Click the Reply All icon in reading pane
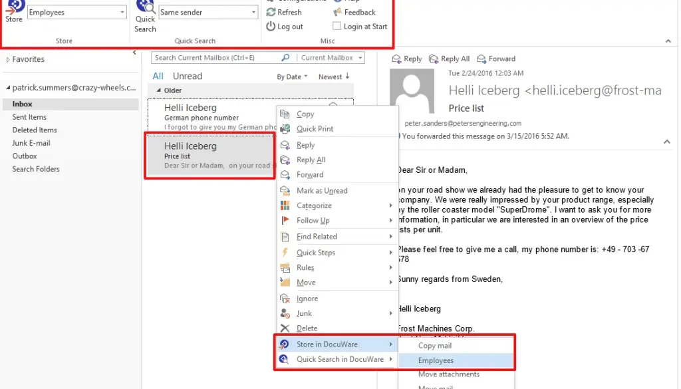 (434, 59)
